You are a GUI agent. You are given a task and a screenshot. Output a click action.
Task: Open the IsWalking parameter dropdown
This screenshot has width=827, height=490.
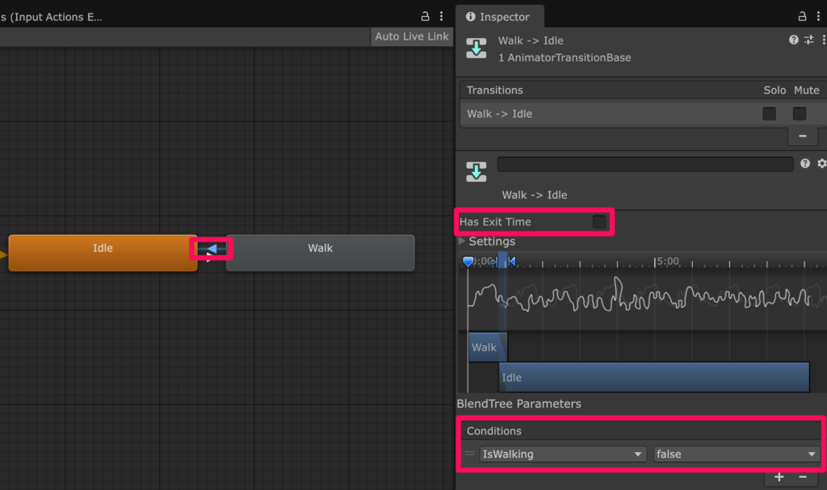pyautogui.click(x=563, y=454)
